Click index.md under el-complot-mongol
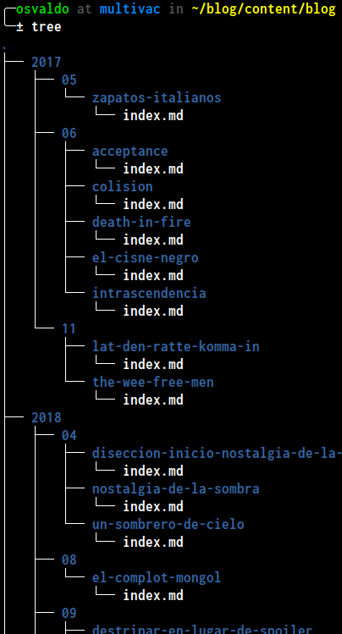The width and height of the screenshot is (342, 634). click(153, 596)
